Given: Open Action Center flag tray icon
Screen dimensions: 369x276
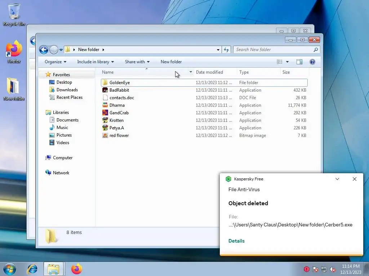Looking at the screenshot, I should pos(315,269).
